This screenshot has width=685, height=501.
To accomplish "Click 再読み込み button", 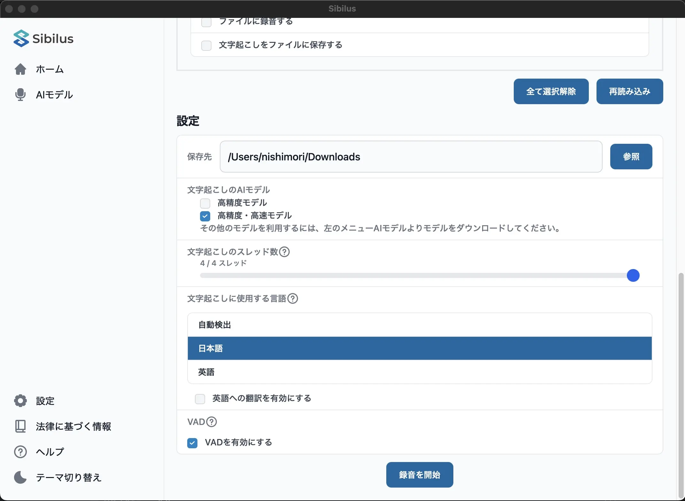I will pyautogui.click(x=630, y=91).
